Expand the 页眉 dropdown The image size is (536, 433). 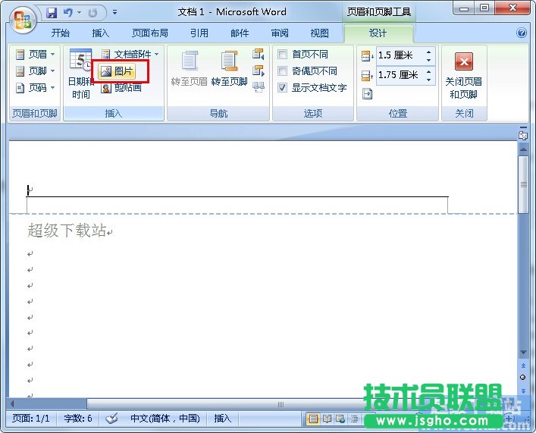(36, 55)
